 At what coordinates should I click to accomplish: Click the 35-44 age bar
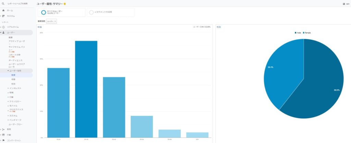[x=114, y=107]
